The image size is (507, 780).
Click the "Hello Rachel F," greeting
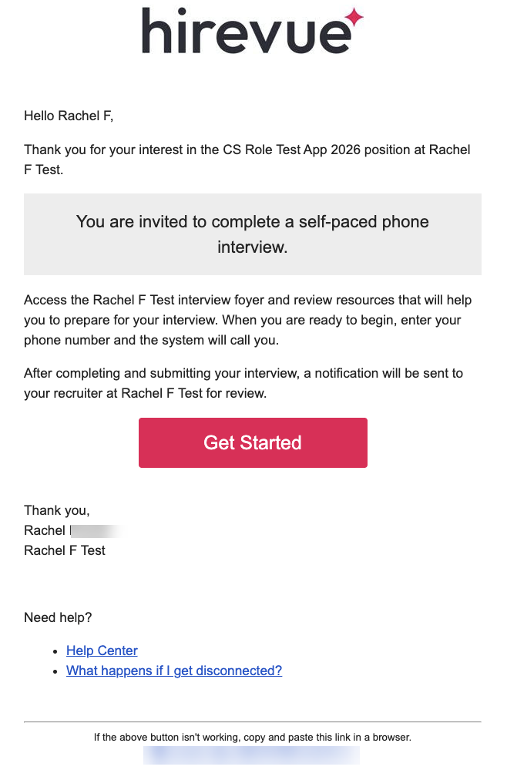69,116
